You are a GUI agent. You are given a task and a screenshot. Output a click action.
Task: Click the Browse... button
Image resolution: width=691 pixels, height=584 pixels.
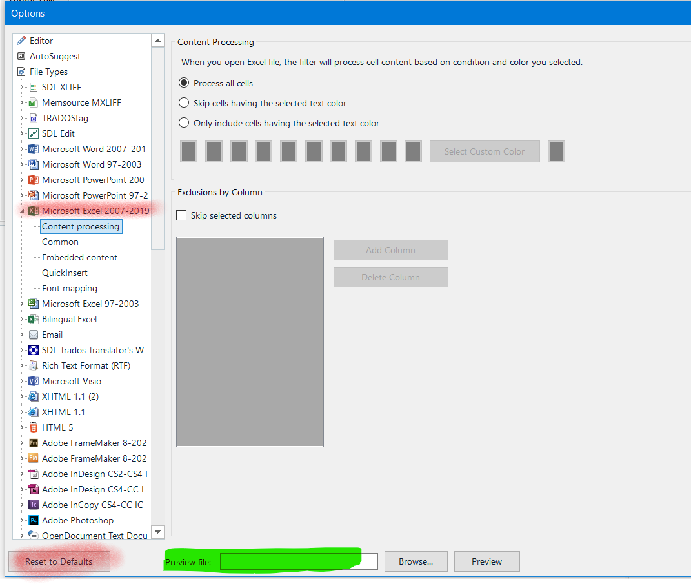[416, 561]
